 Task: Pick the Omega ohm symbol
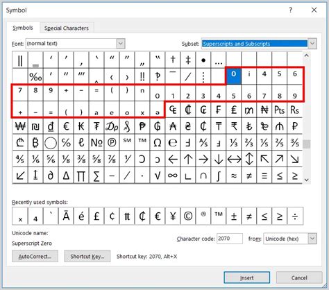point(158,142)
